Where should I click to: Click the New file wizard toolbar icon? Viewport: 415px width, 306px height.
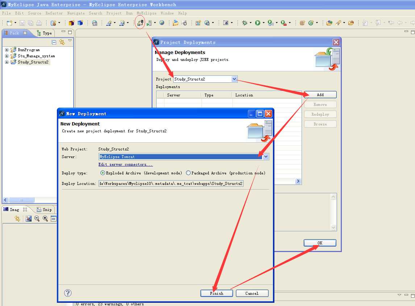(9, 23)
